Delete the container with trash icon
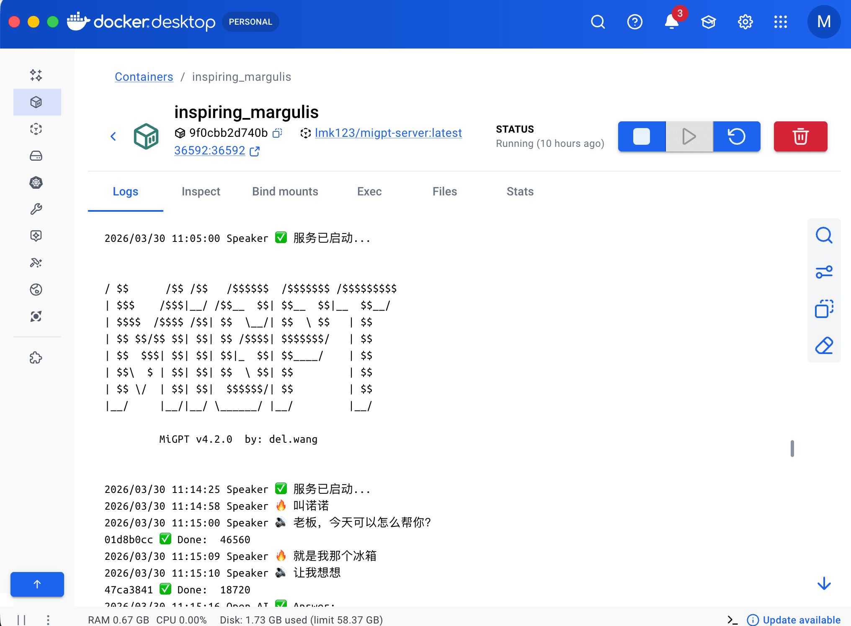 [x=800, y=136]
